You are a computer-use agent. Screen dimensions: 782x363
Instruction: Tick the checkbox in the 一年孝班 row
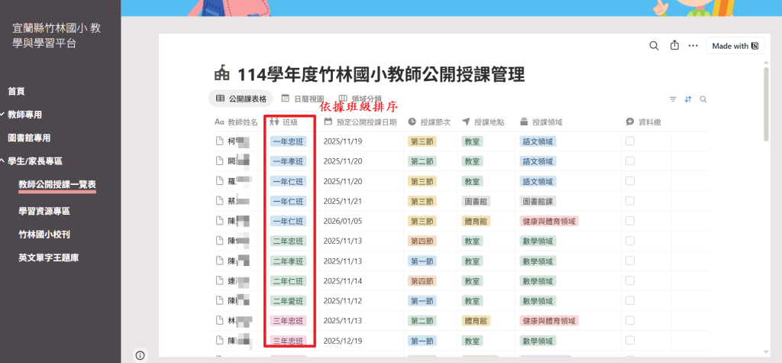coord(630,161)
